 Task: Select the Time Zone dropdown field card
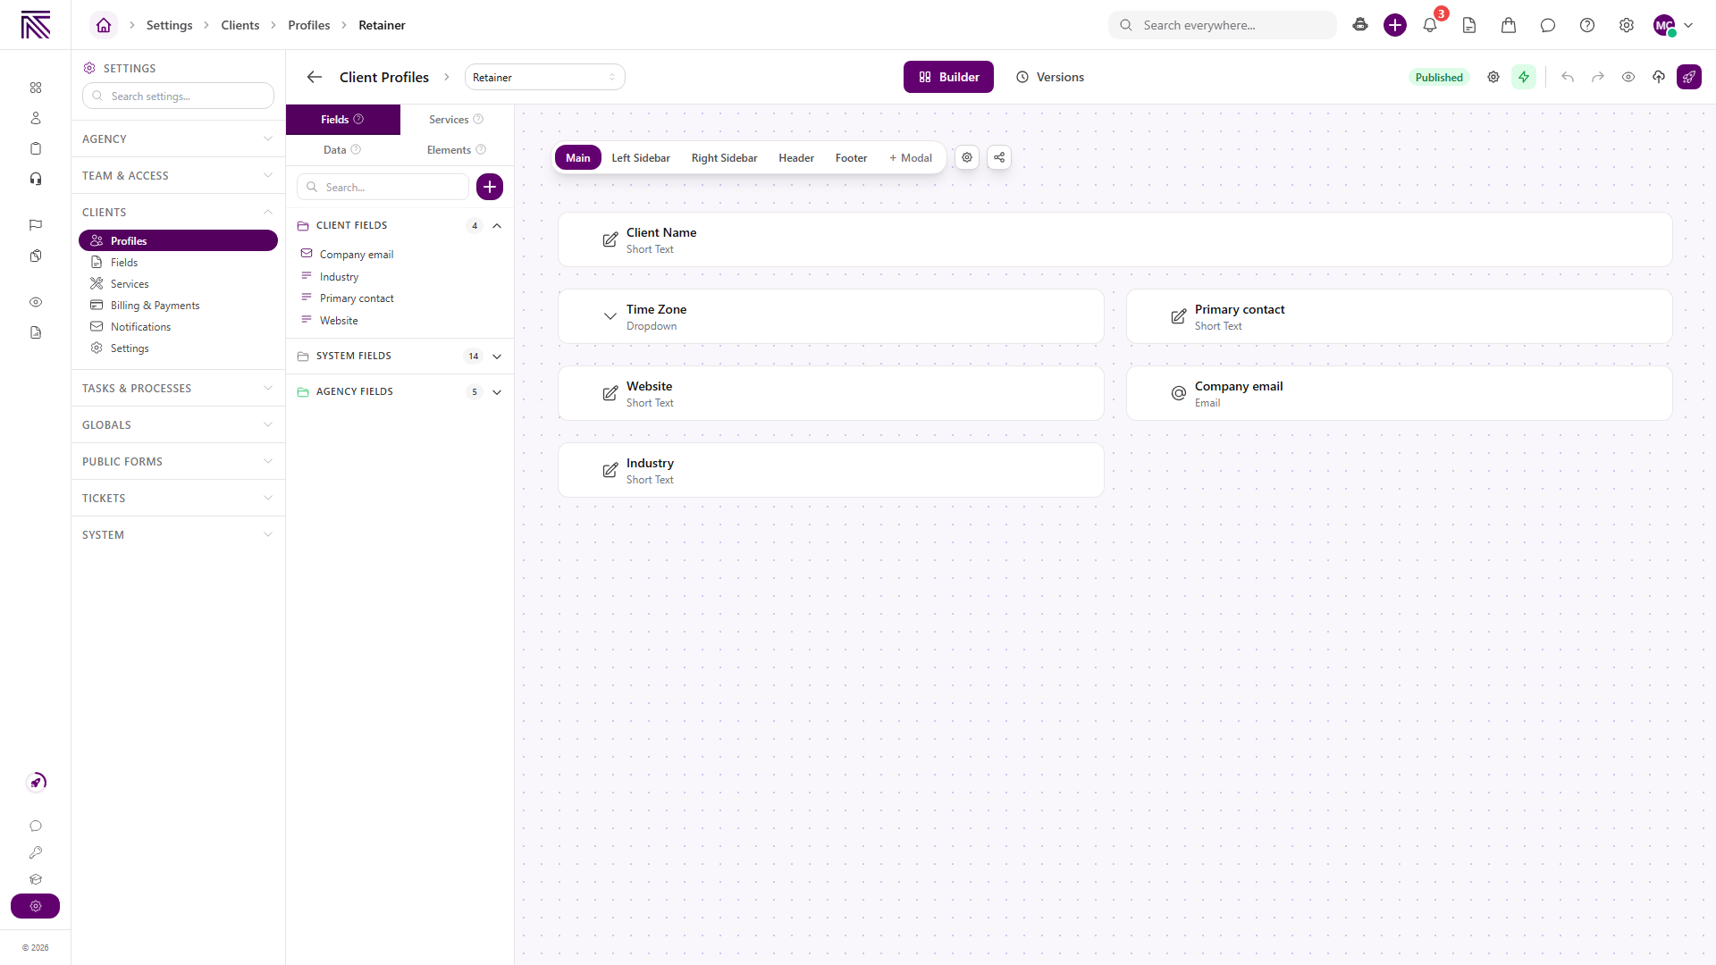point(831,316)
